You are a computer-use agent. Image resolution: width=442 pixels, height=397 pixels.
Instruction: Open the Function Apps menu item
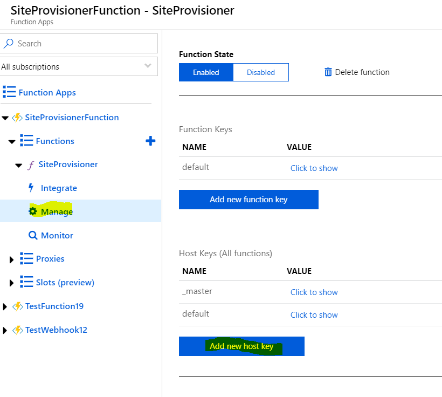point(47,93)
